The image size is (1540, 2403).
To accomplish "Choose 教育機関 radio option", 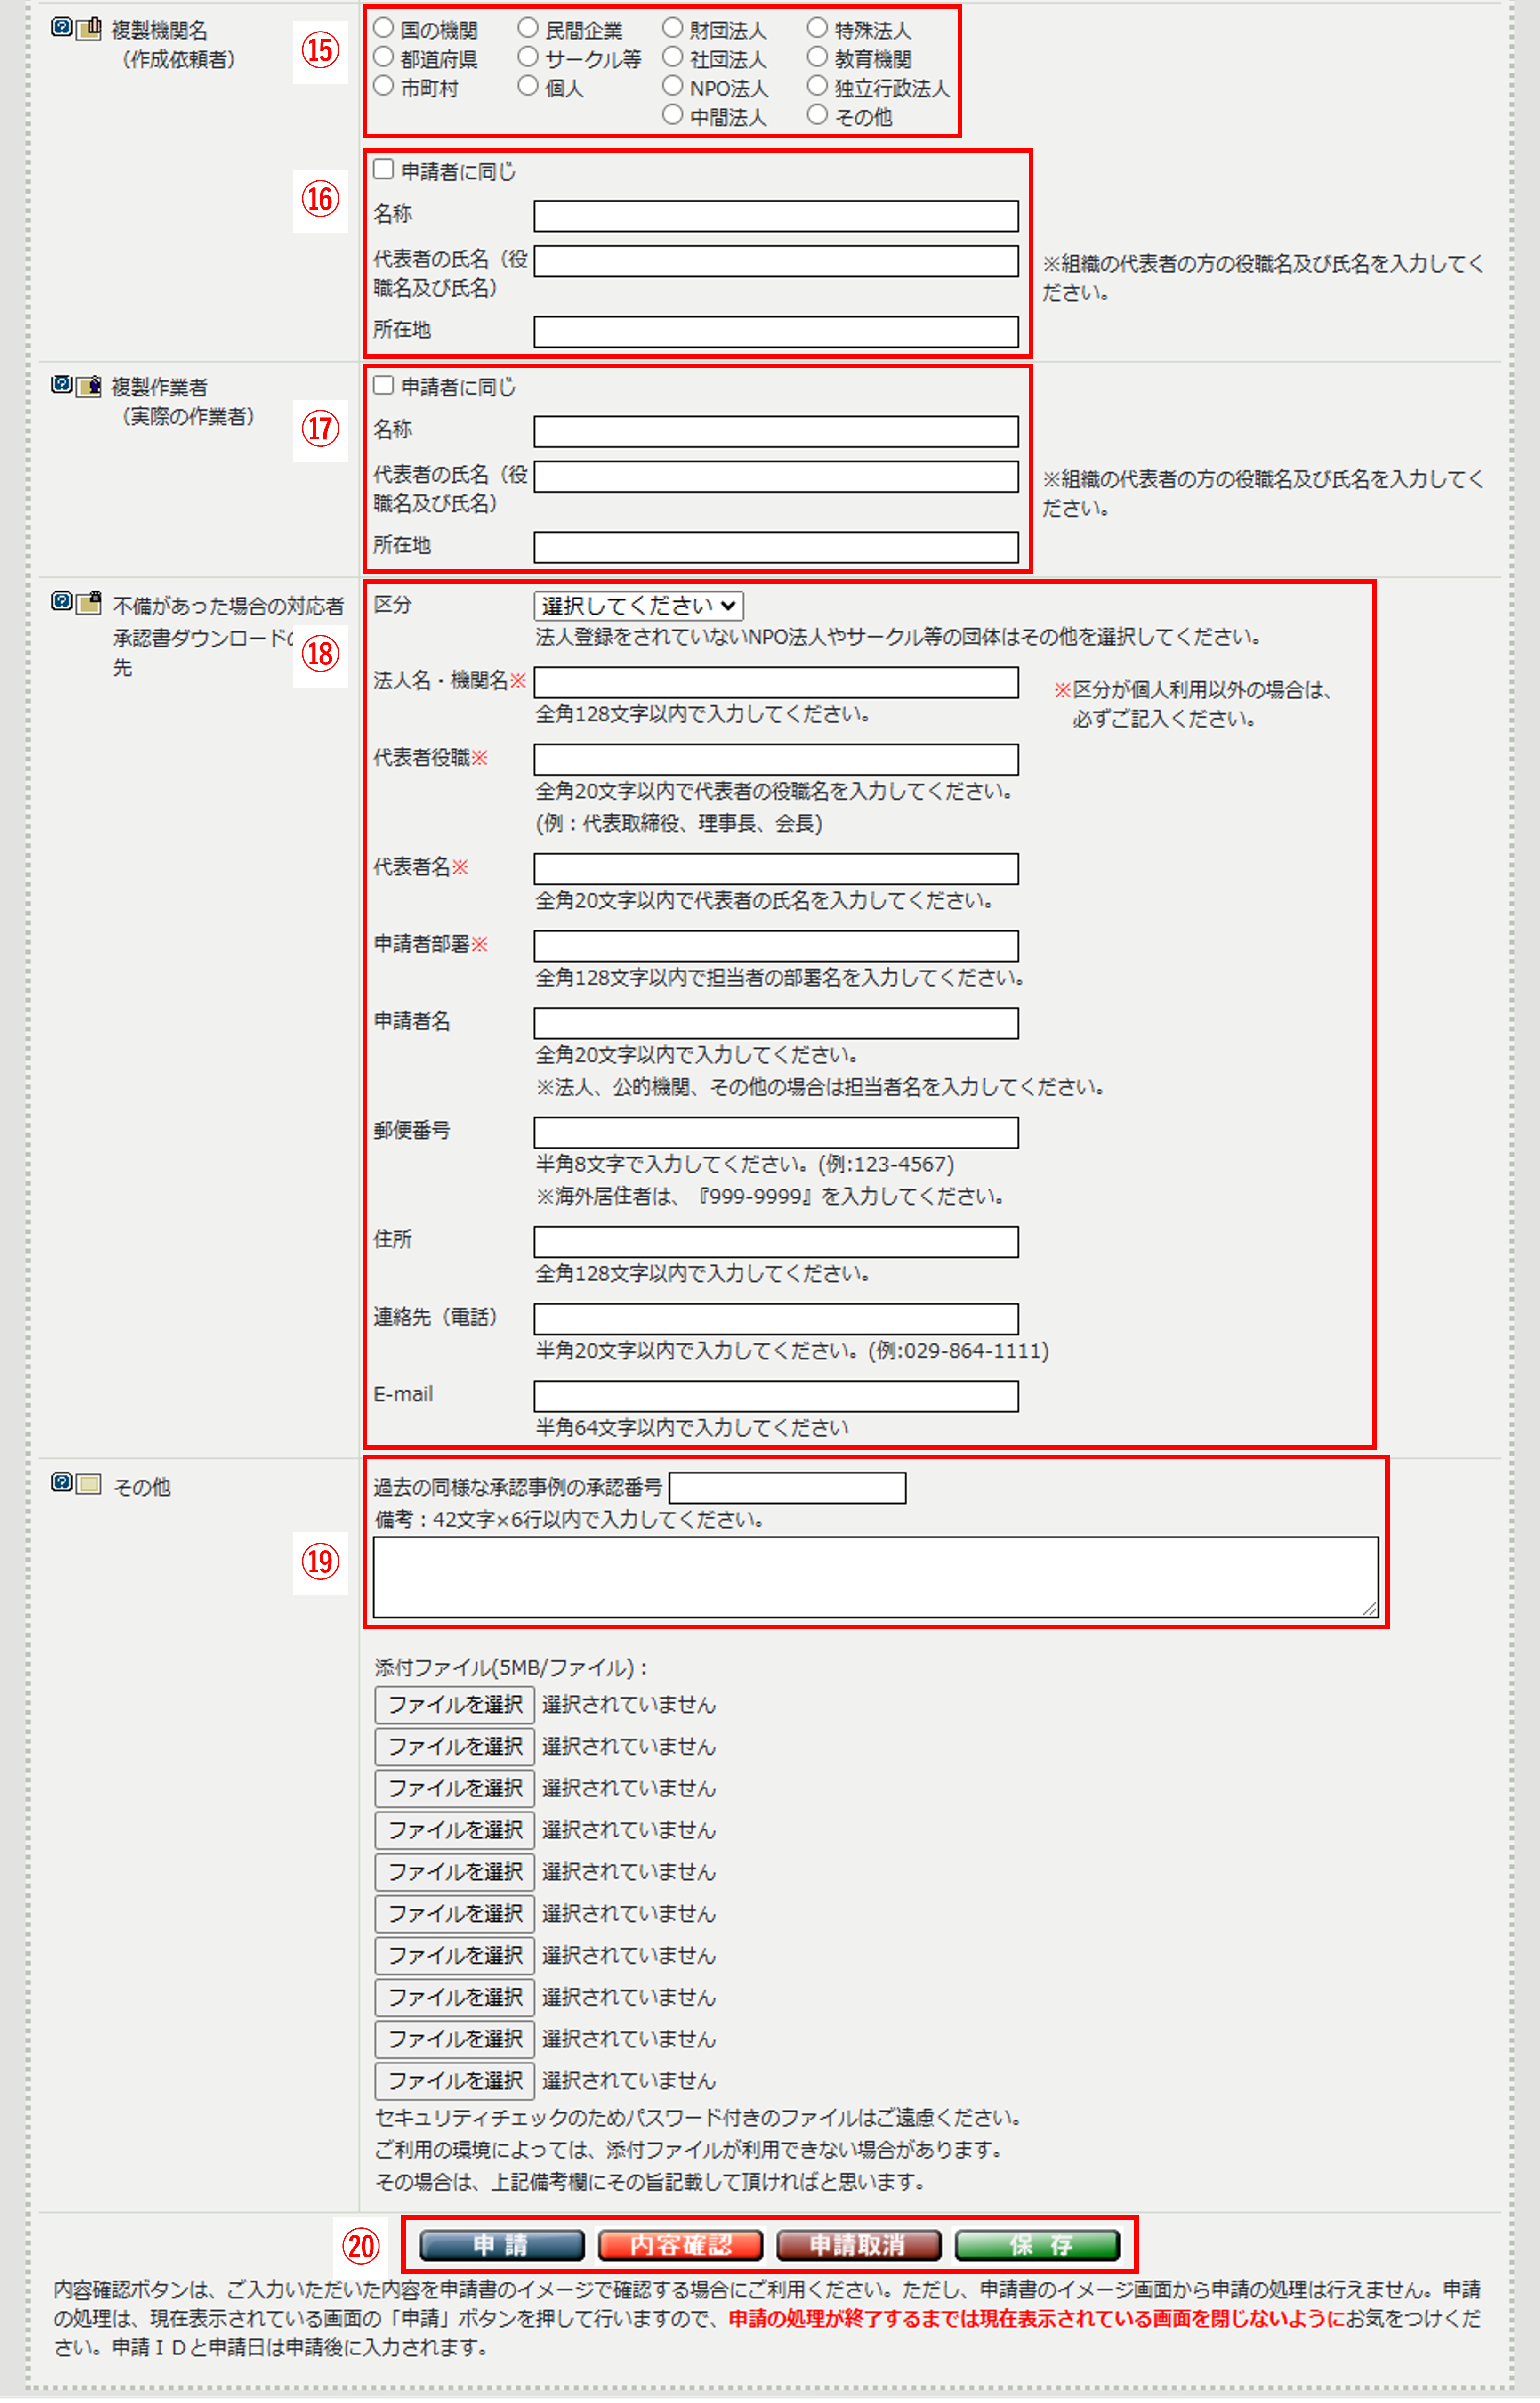I will tap(817, 57).
